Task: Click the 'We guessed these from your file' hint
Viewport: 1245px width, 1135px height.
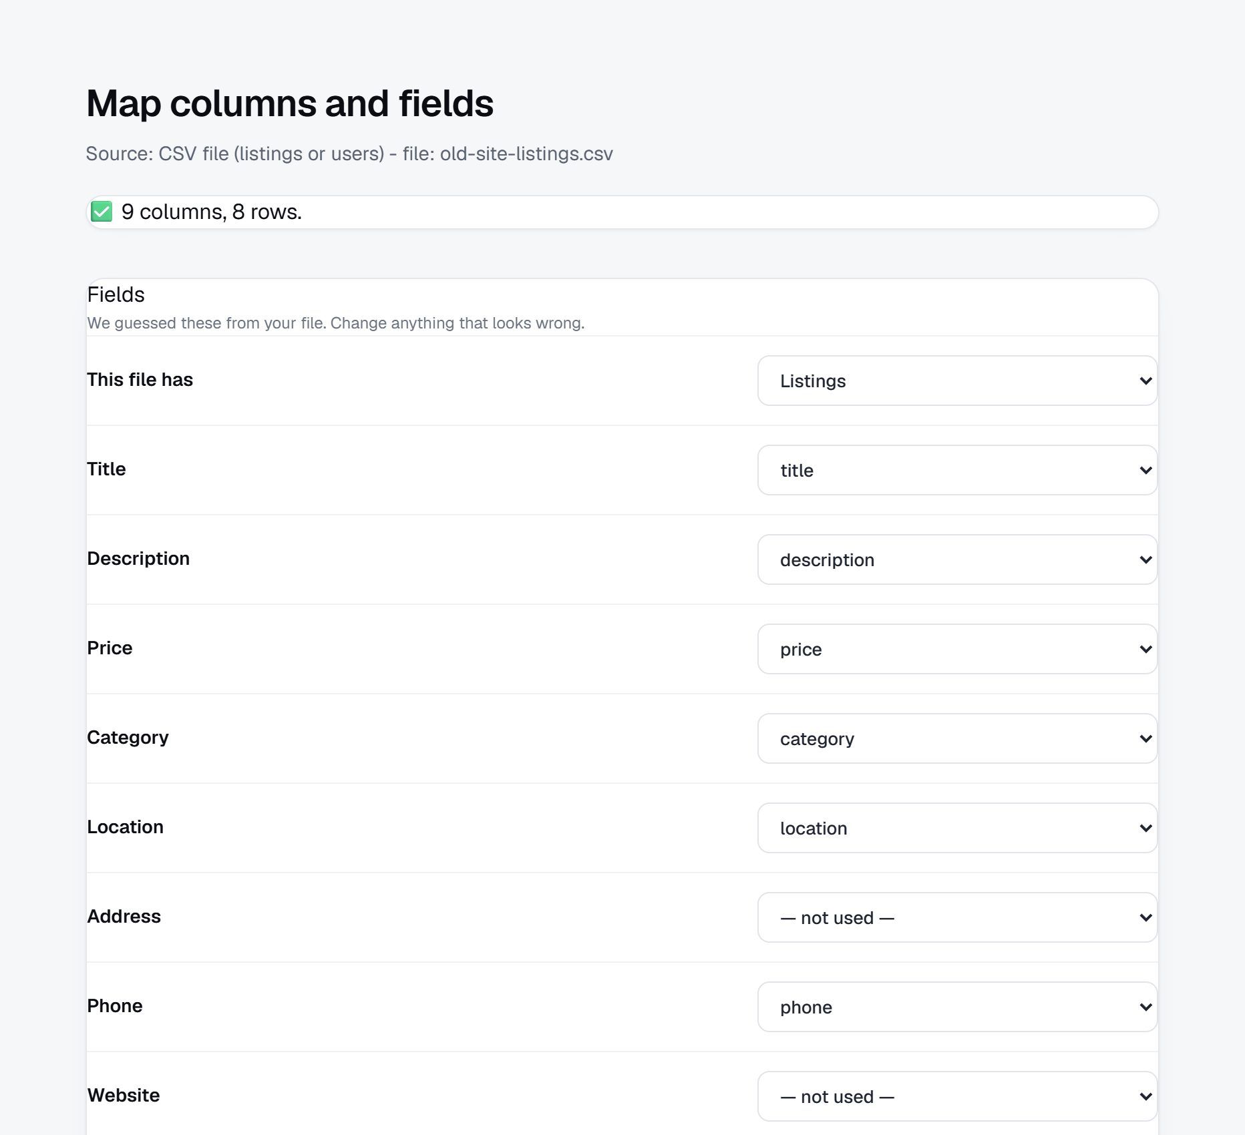Action: [x=336, y=323]
